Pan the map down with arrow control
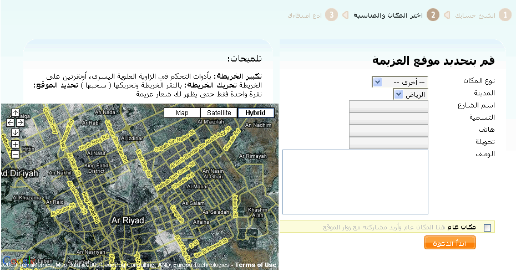The width and height of the screenshot is (516, 272). [x=15, y=132]
